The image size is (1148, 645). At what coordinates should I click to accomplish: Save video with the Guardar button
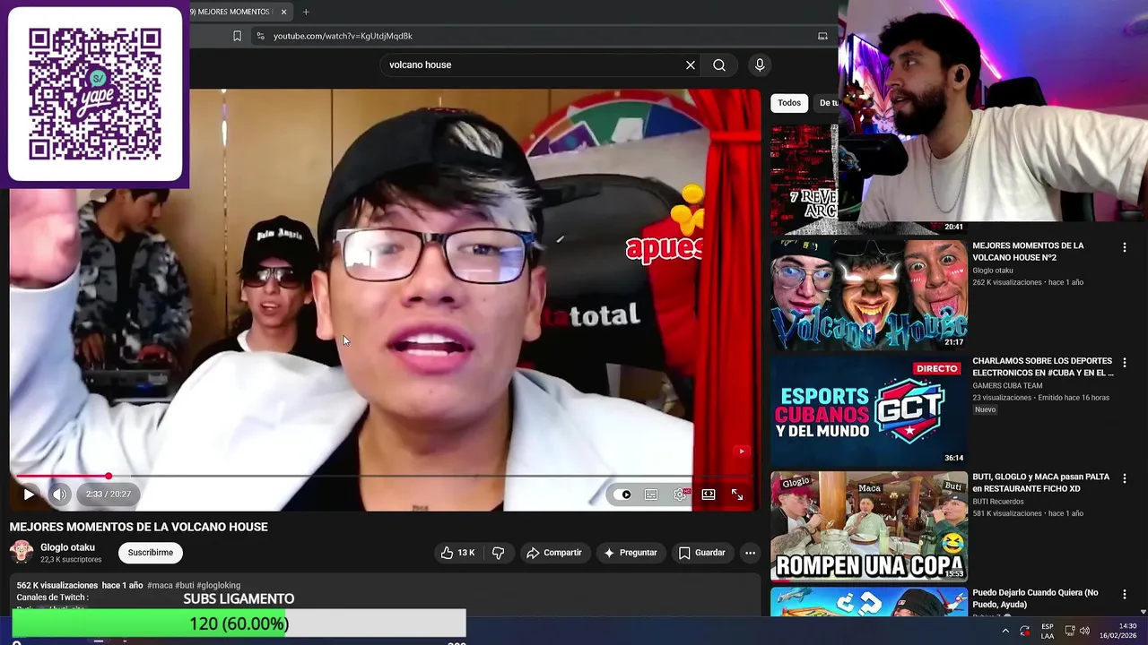701,553
